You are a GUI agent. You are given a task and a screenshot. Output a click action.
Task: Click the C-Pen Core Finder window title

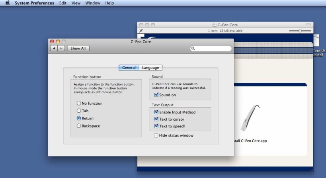(228, 25)
